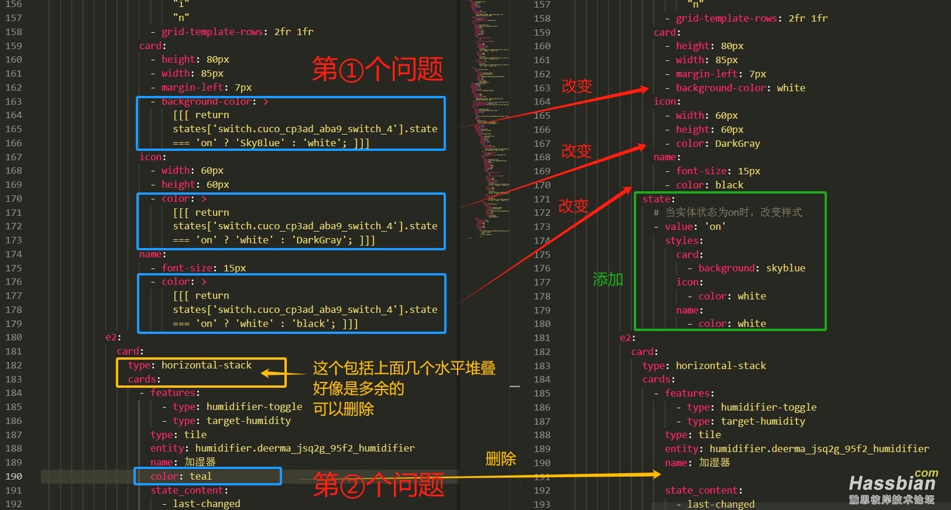Click the 'white' : 'black' ternary line 179
The image size is (951, 510).
click(265, 323)
